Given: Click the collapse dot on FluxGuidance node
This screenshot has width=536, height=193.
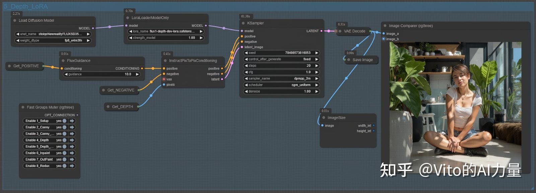Looking at the screenshot, I should tap(63, 61).
